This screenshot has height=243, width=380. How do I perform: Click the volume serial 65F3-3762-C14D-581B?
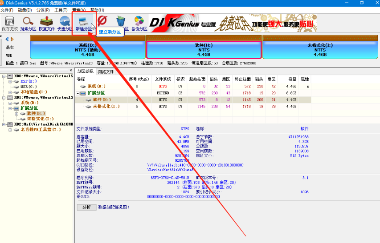pyautogui.click(x=170, y=178)
